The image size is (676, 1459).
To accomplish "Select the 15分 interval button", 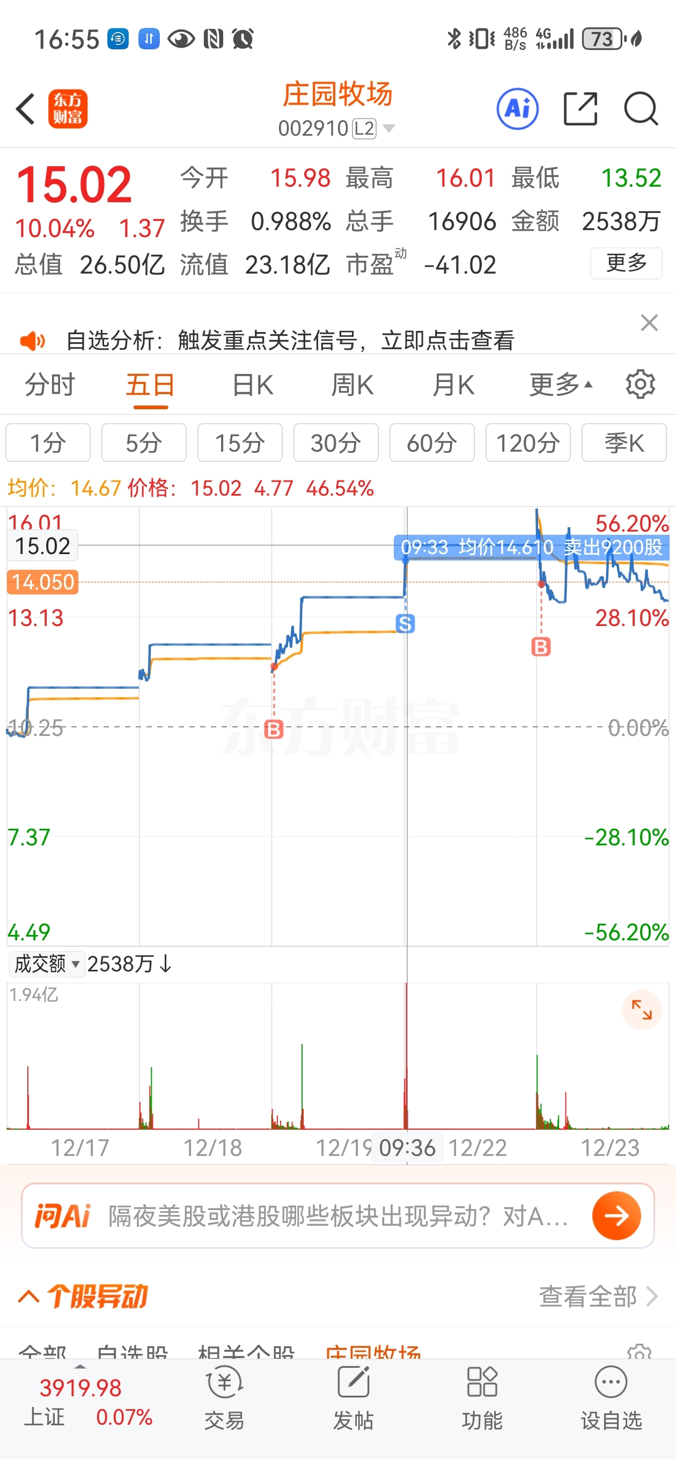I will click(x=240, y=443).
